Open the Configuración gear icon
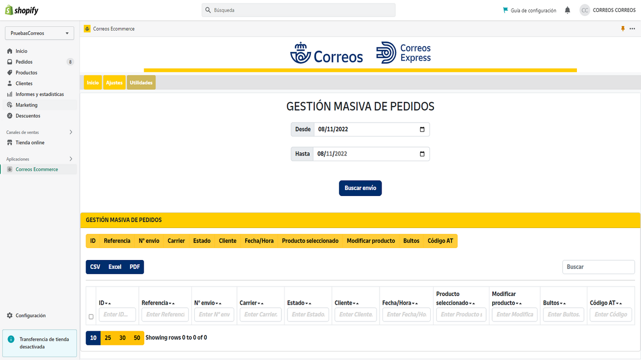 10,315
